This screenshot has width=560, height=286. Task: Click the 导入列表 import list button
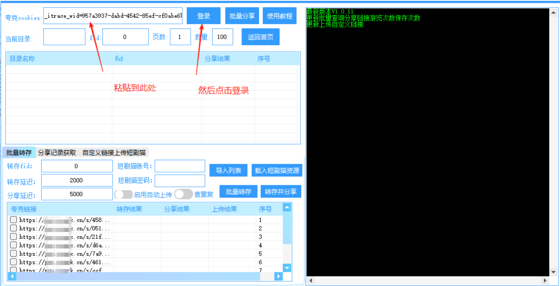tap(229, 170)
